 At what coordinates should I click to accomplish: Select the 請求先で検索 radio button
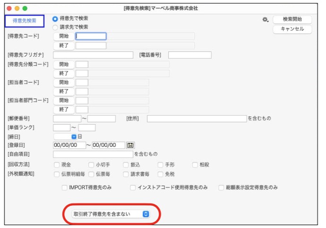point(55,27)
